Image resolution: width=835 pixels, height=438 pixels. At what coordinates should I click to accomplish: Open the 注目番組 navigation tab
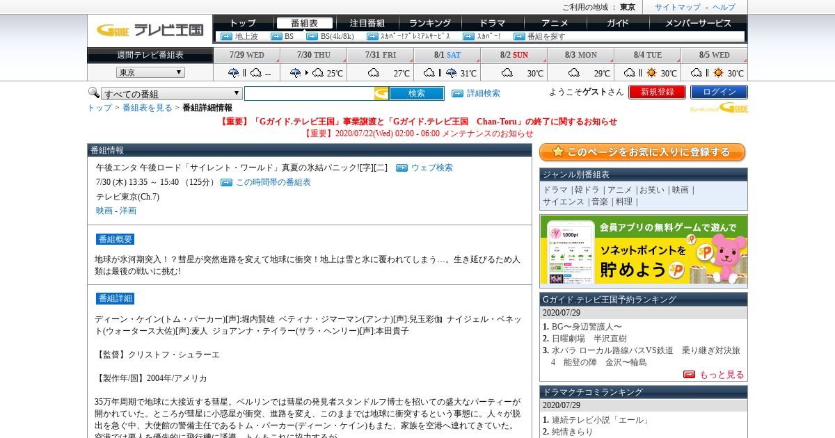[x=367, y=23]
